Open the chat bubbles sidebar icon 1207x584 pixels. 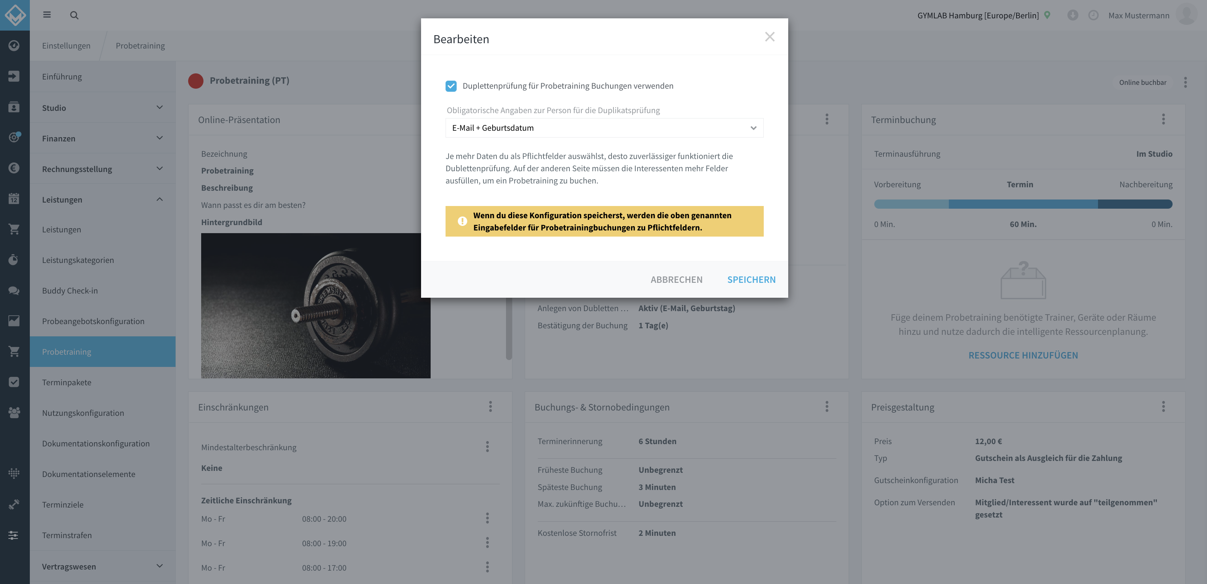click(x=14, y=290)
